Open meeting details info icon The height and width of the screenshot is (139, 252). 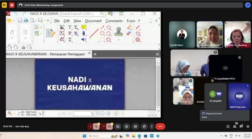tap(228, 127)
